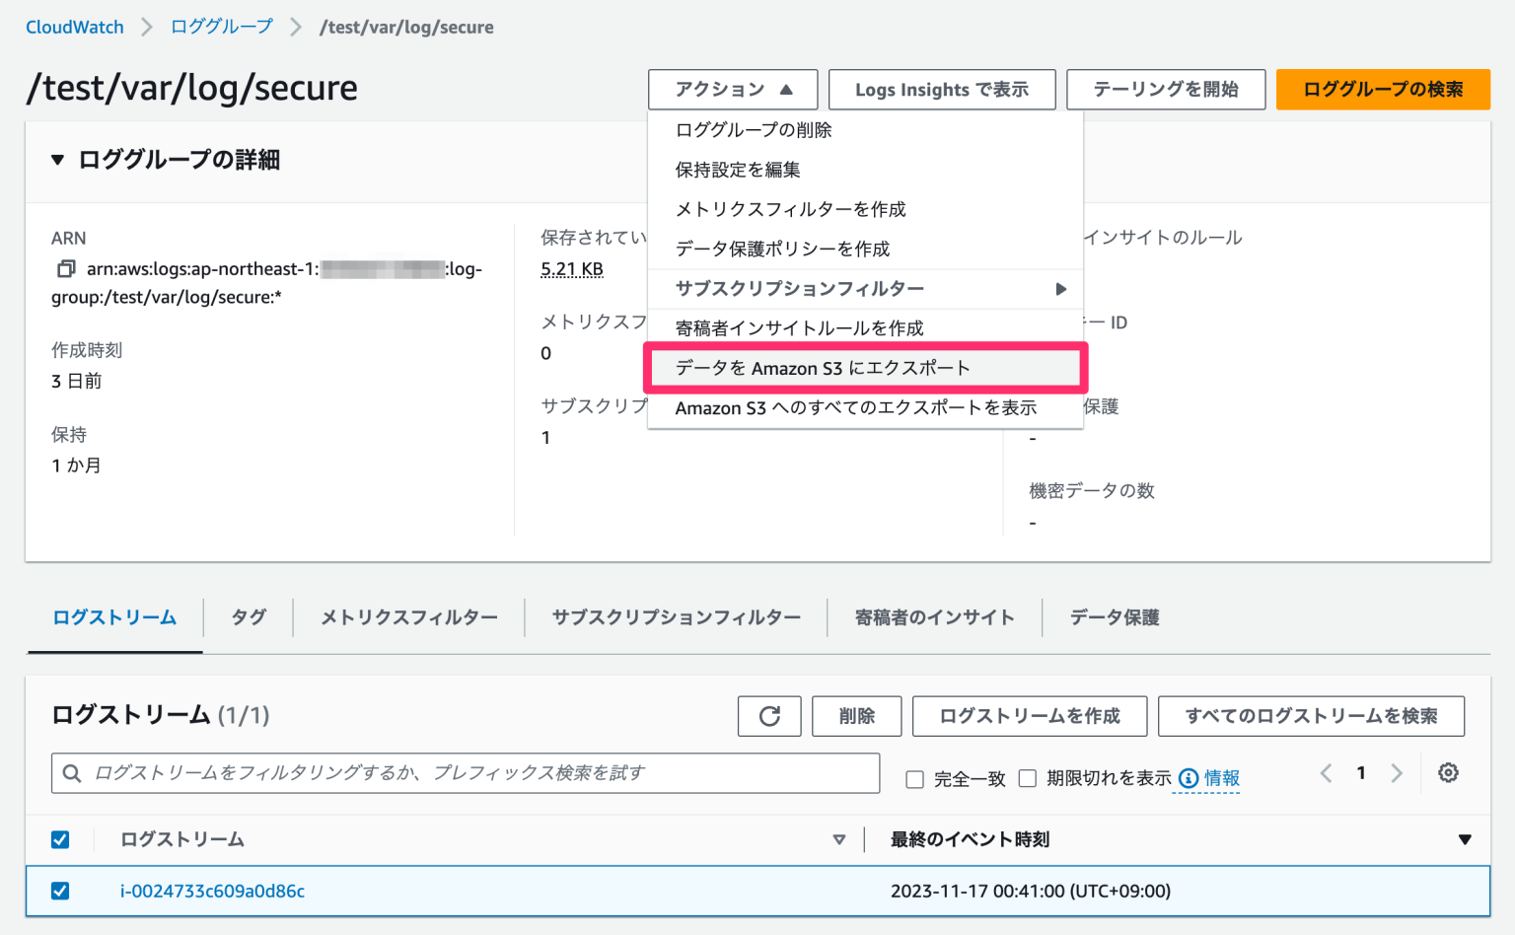Uncheck the i-0024733c609a0d86c row checkbox

tap(60, 891)
